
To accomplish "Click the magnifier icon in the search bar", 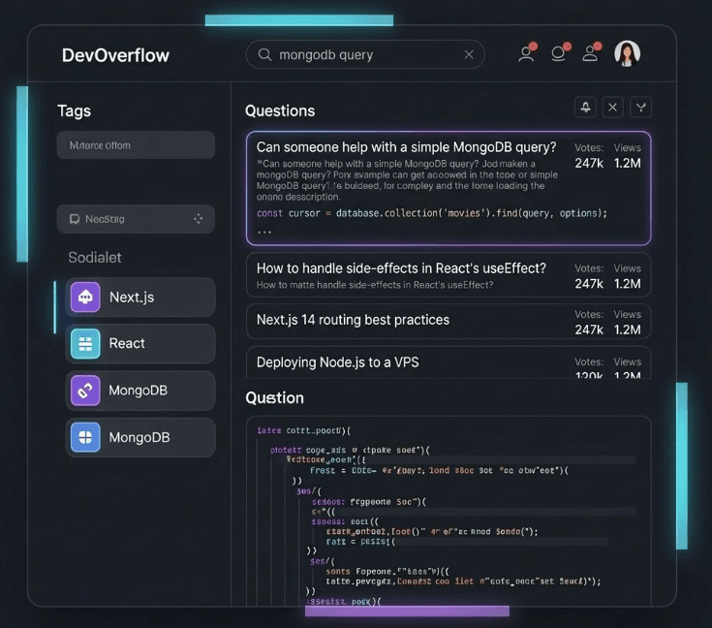I will [263, 55].
